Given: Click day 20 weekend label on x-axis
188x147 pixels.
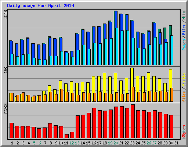Looking at the screenshot, I should click(116, 143).
